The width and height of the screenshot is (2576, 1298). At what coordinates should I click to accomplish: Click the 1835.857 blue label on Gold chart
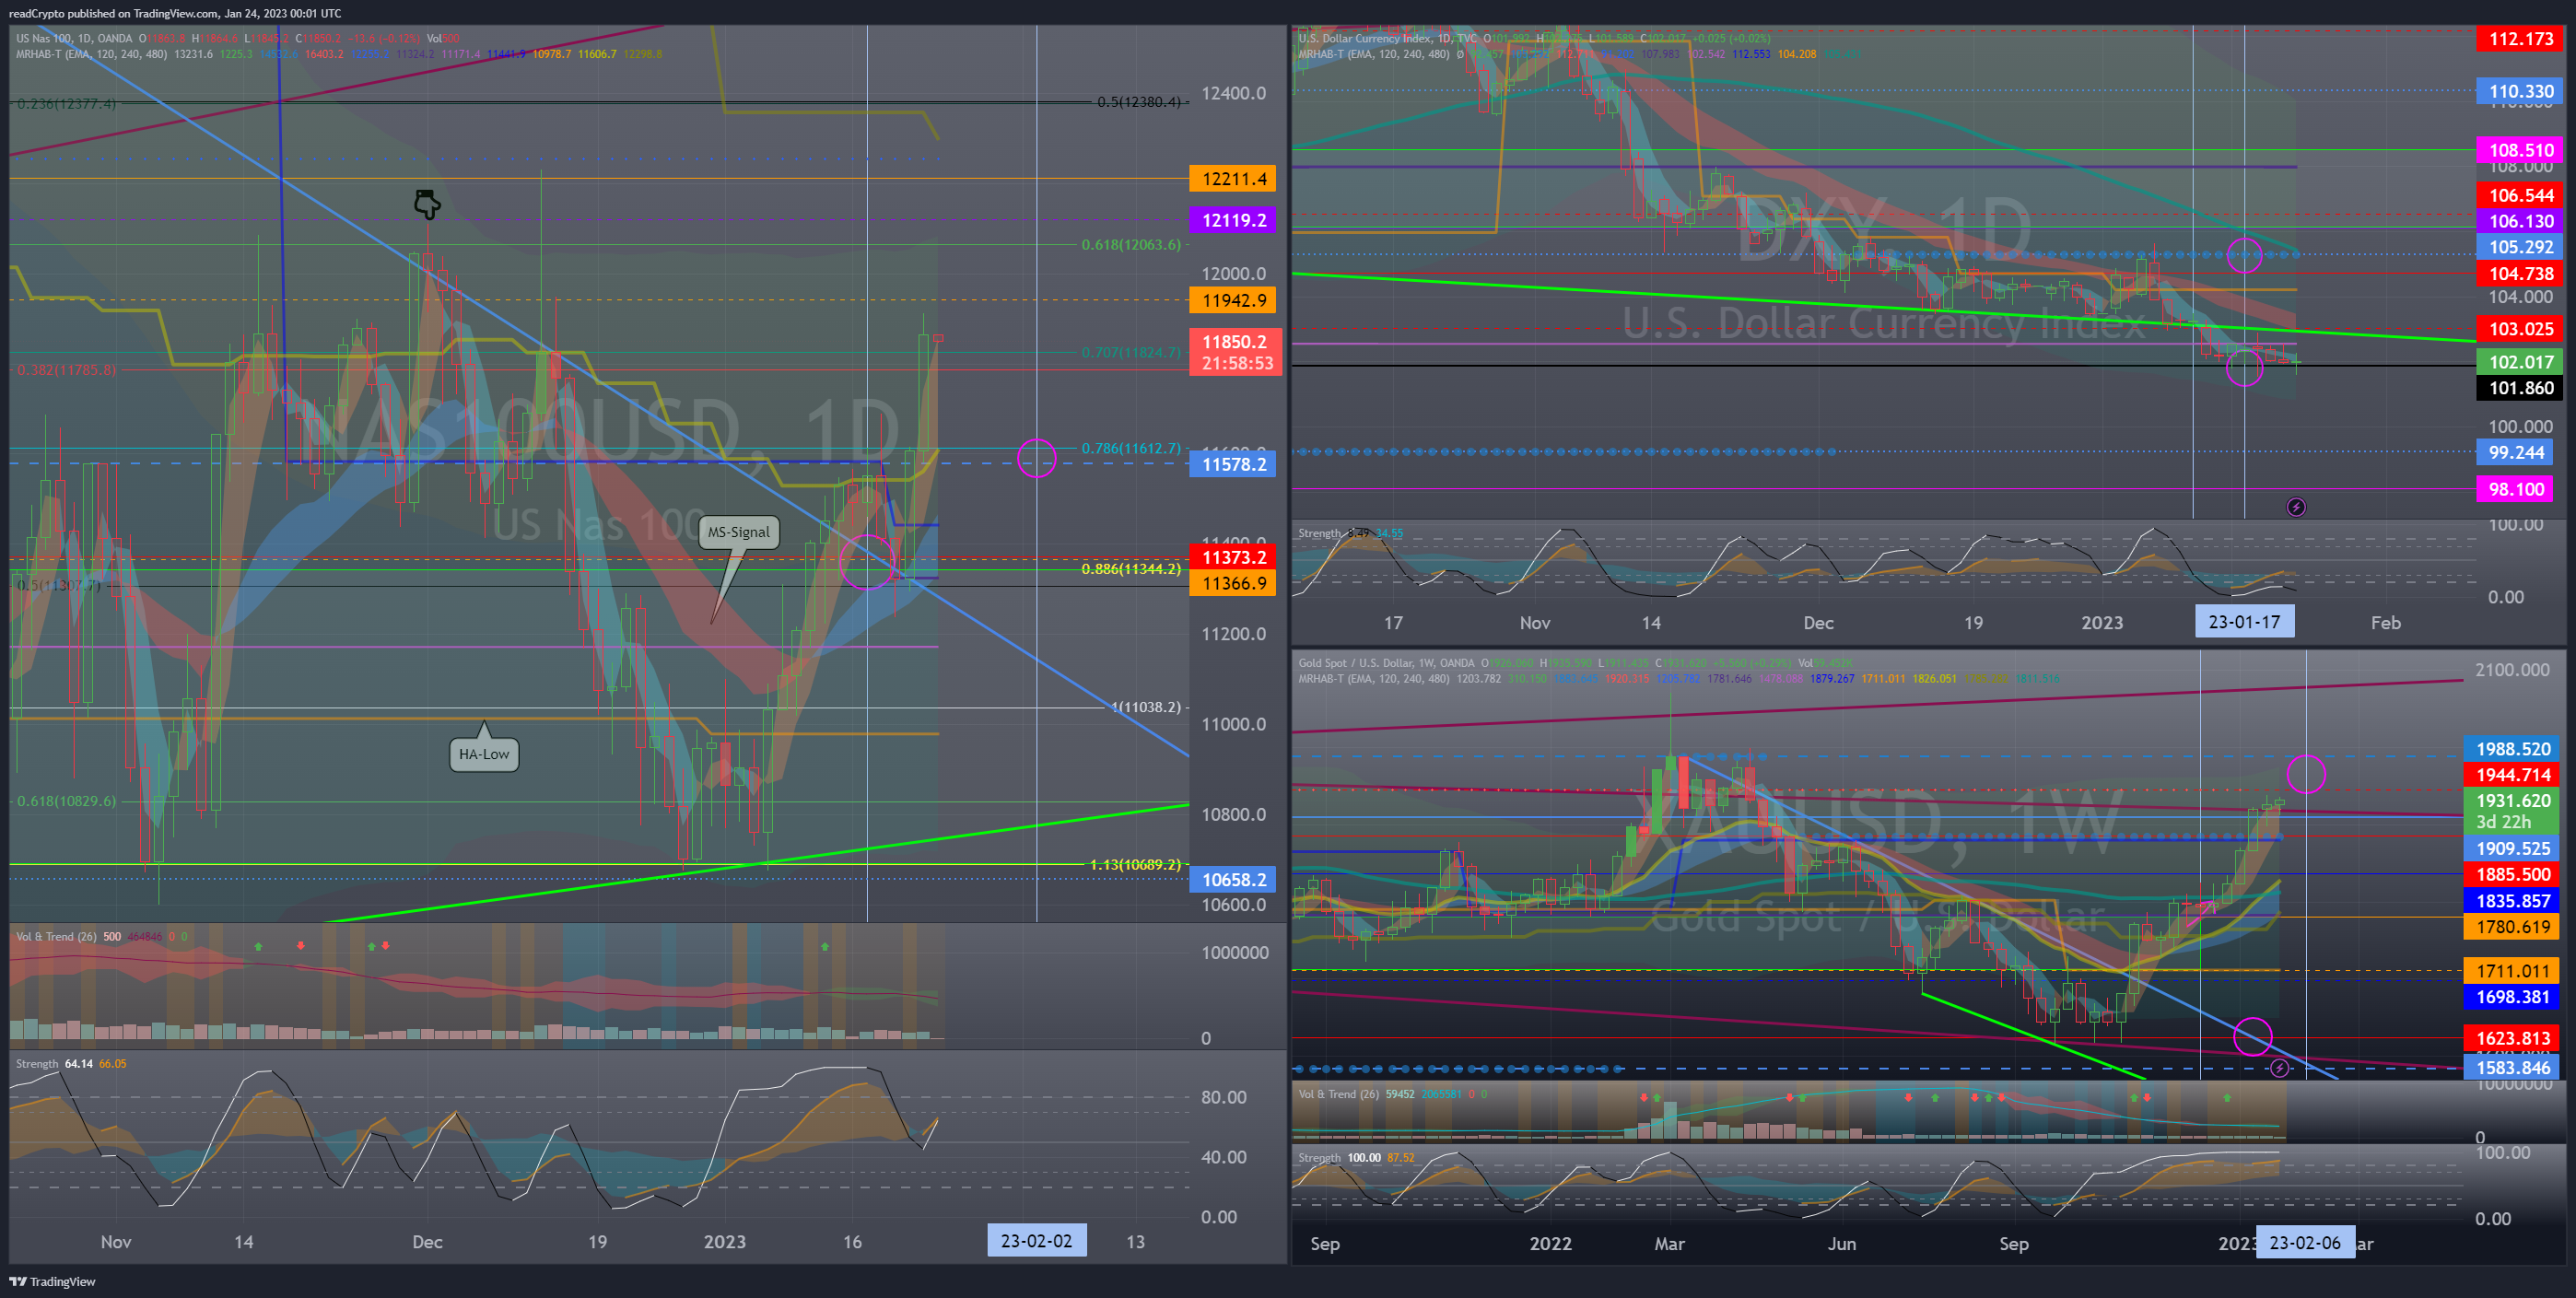(x=2512, y=901)
